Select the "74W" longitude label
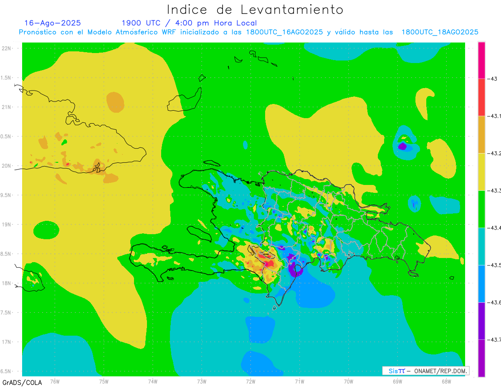Viewport: 501px width, 387px height. (x=153, y=381)
